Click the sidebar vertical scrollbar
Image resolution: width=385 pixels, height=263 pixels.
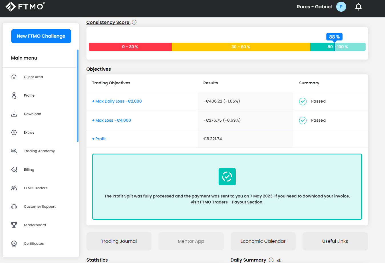[x=78, y=96]
